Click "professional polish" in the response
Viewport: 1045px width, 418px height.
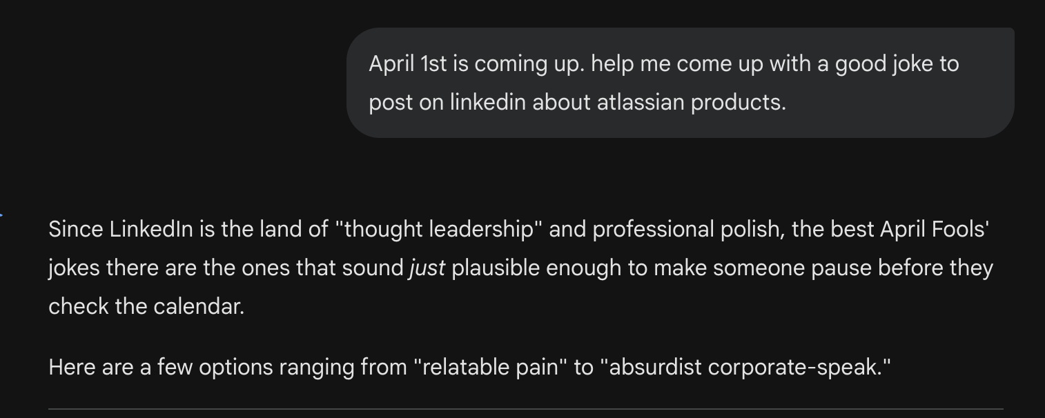pos(687,229)
